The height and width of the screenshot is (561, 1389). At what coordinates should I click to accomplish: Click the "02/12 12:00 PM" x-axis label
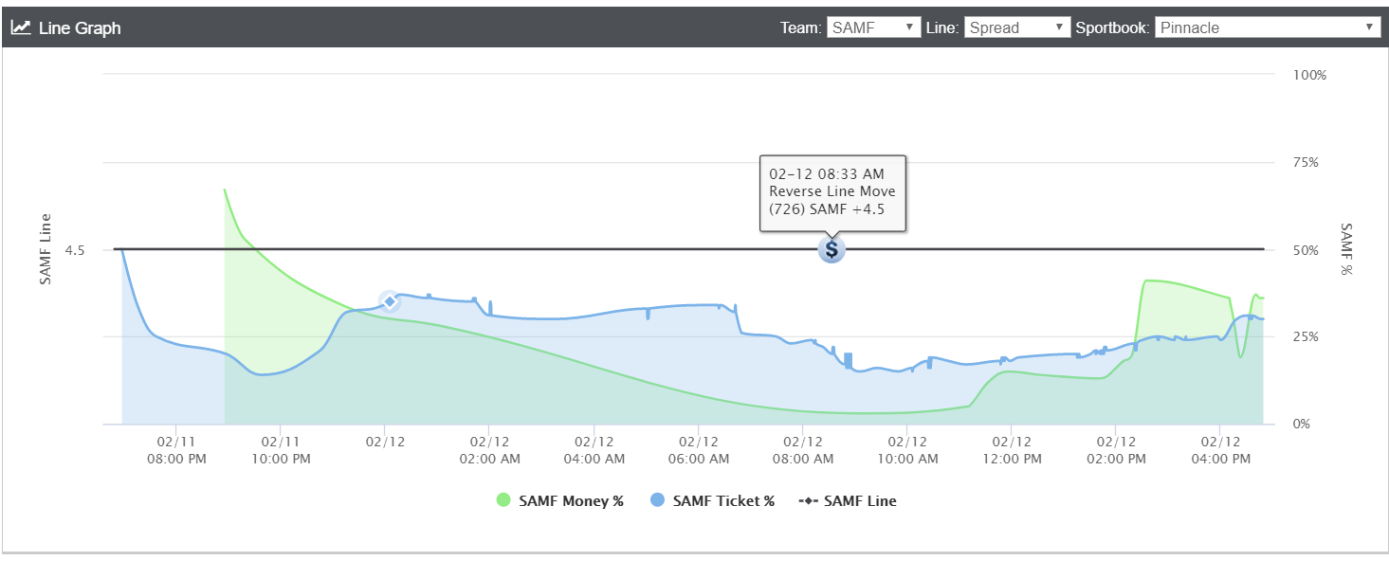[x=1013, y=450]
